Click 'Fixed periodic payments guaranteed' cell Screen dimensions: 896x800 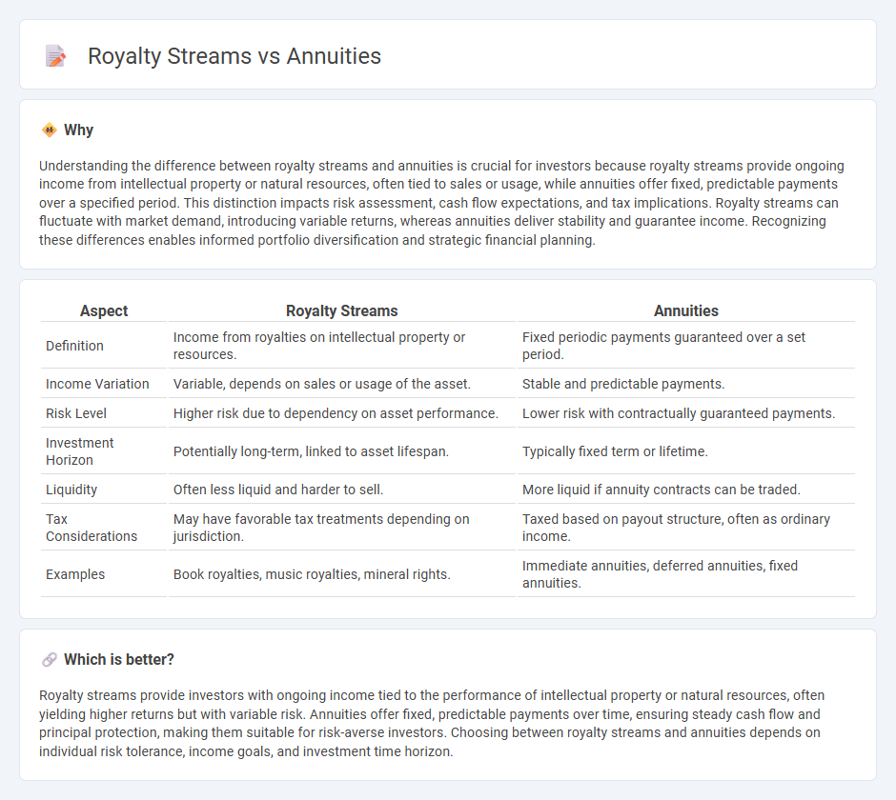[685, 346]
